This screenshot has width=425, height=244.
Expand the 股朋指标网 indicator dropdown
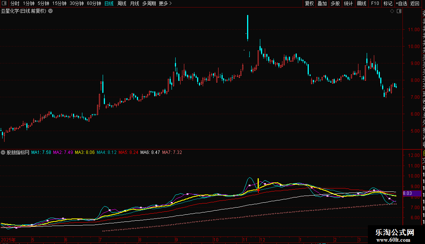click(3, 152)
